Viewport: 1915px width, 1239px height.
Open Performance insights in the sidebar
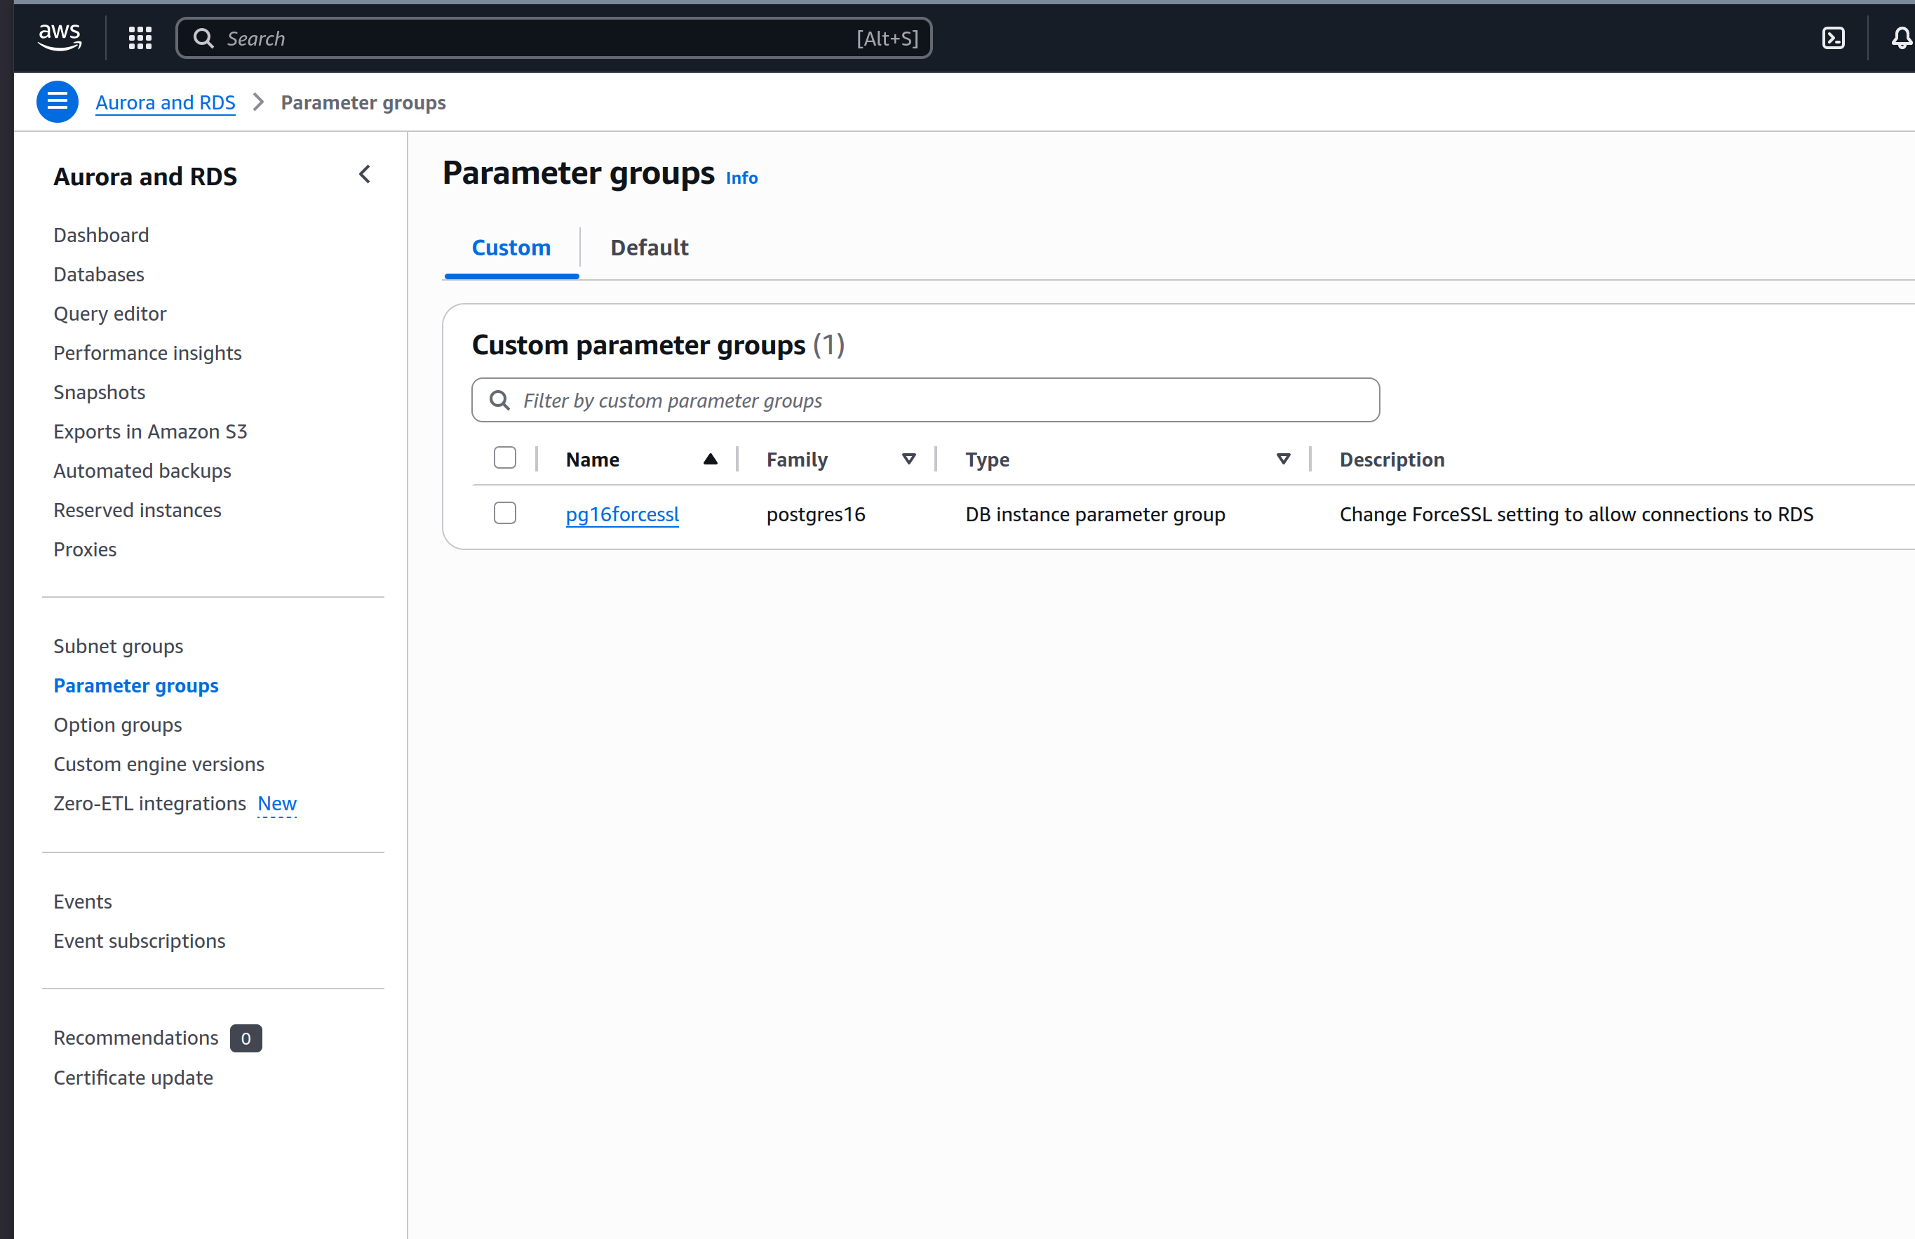click(148, 353)
